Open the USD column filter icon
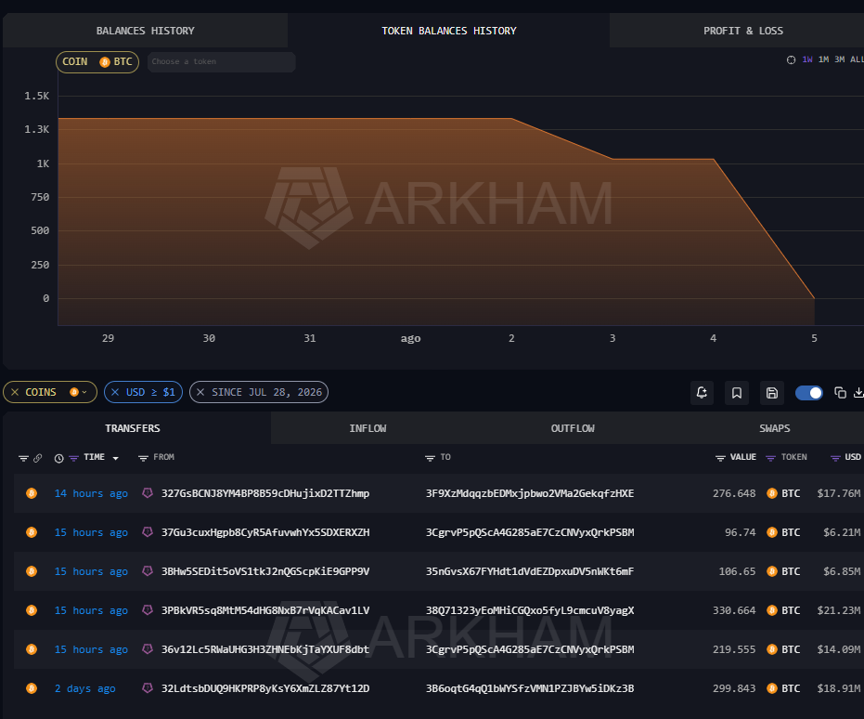This screenshot has height=719, width=864. click(835, 458)
